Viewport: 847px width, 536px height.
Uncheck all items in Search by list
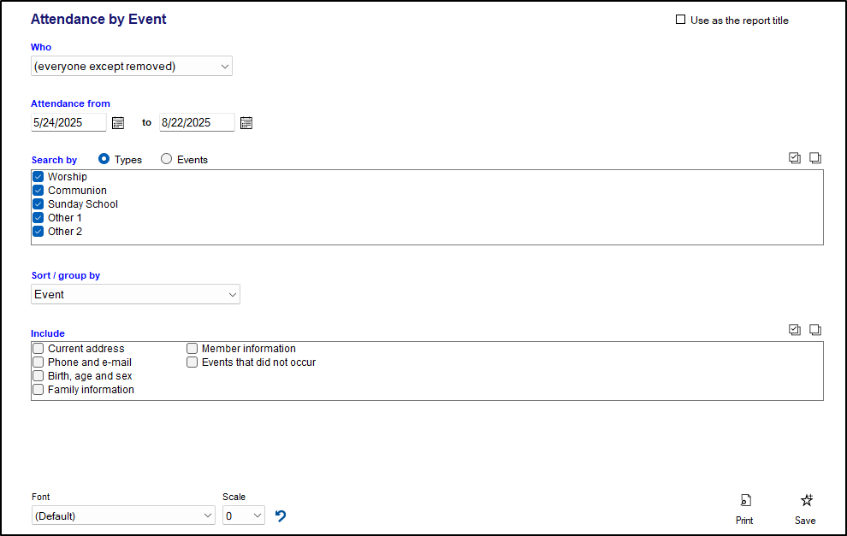click(815, 158)
